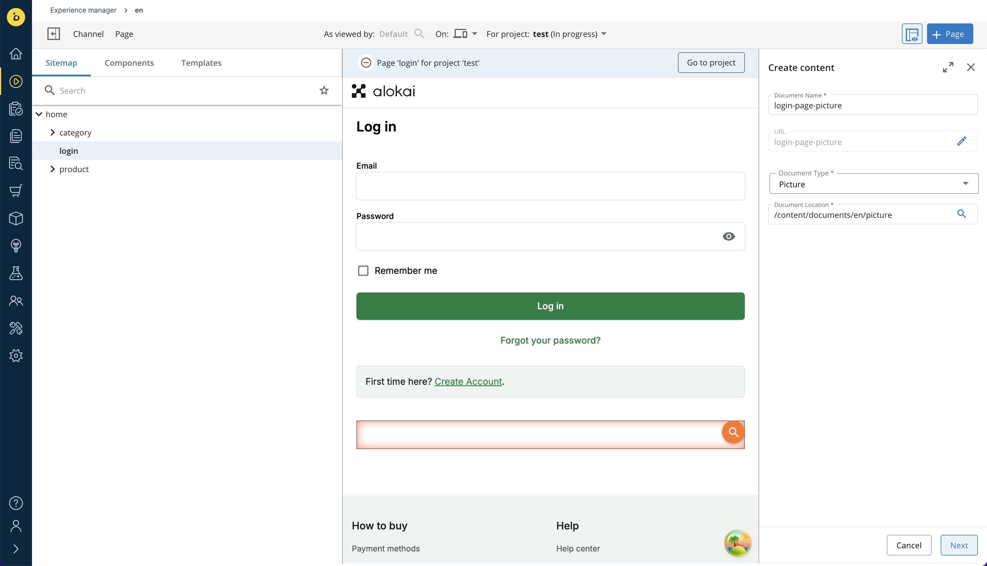The height and width of the screenshot is (566, 987).
Task: Click the en breadcrumb
Action: tap(139, 10)
